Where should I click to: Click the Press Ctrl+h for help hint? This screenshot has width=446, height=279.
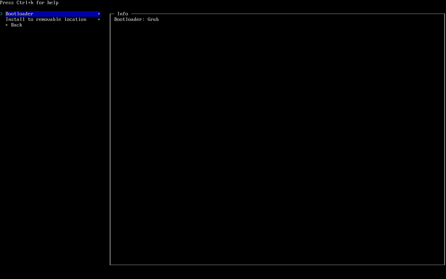[29, 3]
